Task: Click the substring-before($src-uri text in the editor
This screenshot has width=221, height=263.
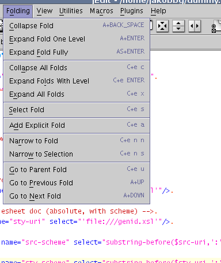Action: [155, 242]
